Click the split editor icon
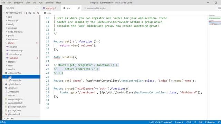The width and height of the screenshot is (221, 124). pyautogui.click(x=219, y=8)
